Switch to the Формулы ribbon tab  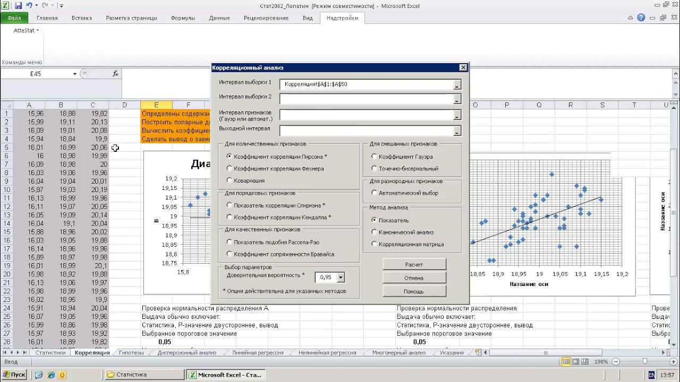(183, 18)
